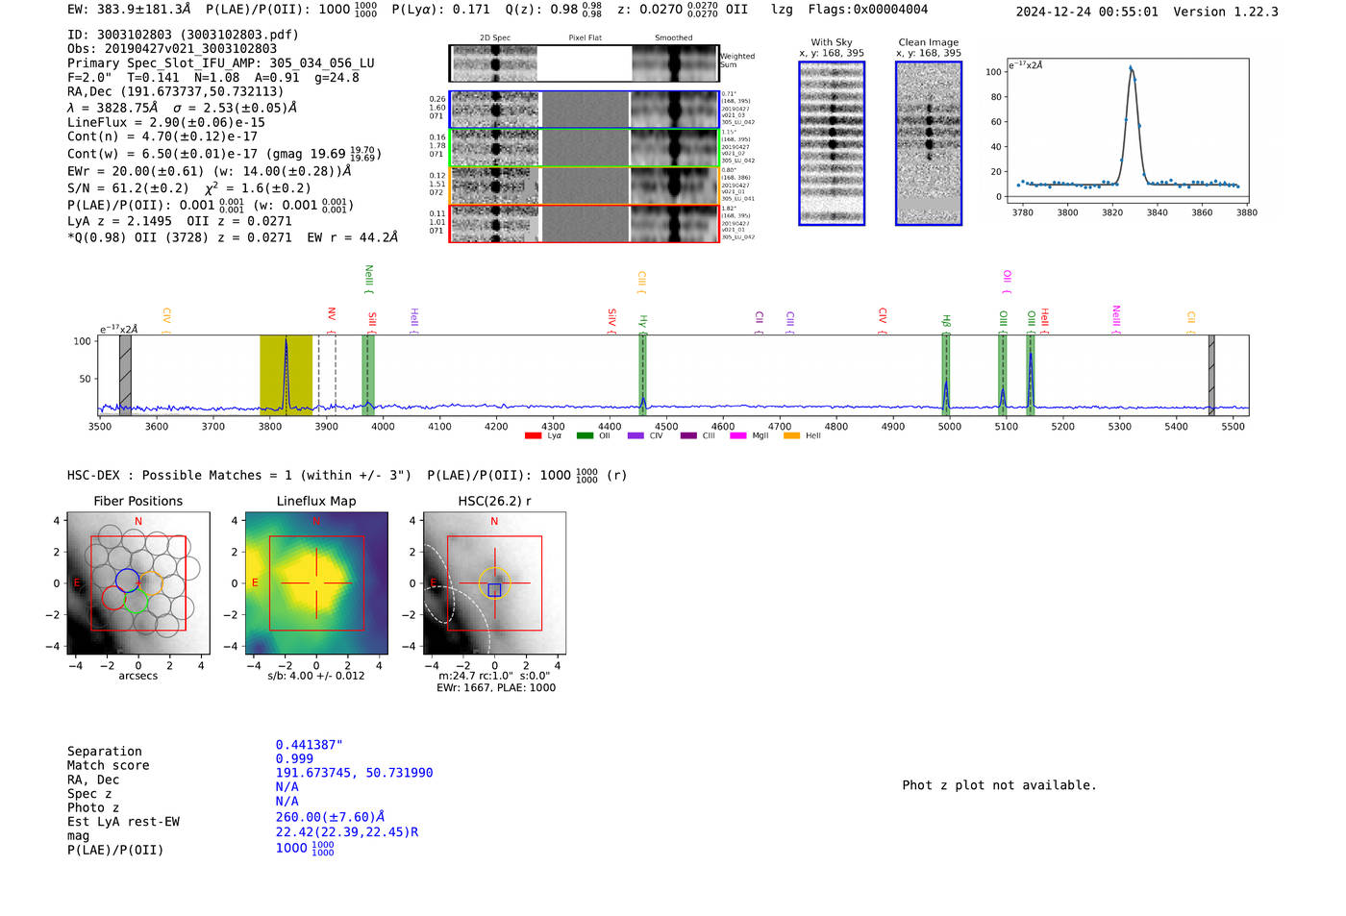Viewport: 1346px width, 916px height.
Task: Select the ID 3003102803 text line
Action: coord(183,35)
